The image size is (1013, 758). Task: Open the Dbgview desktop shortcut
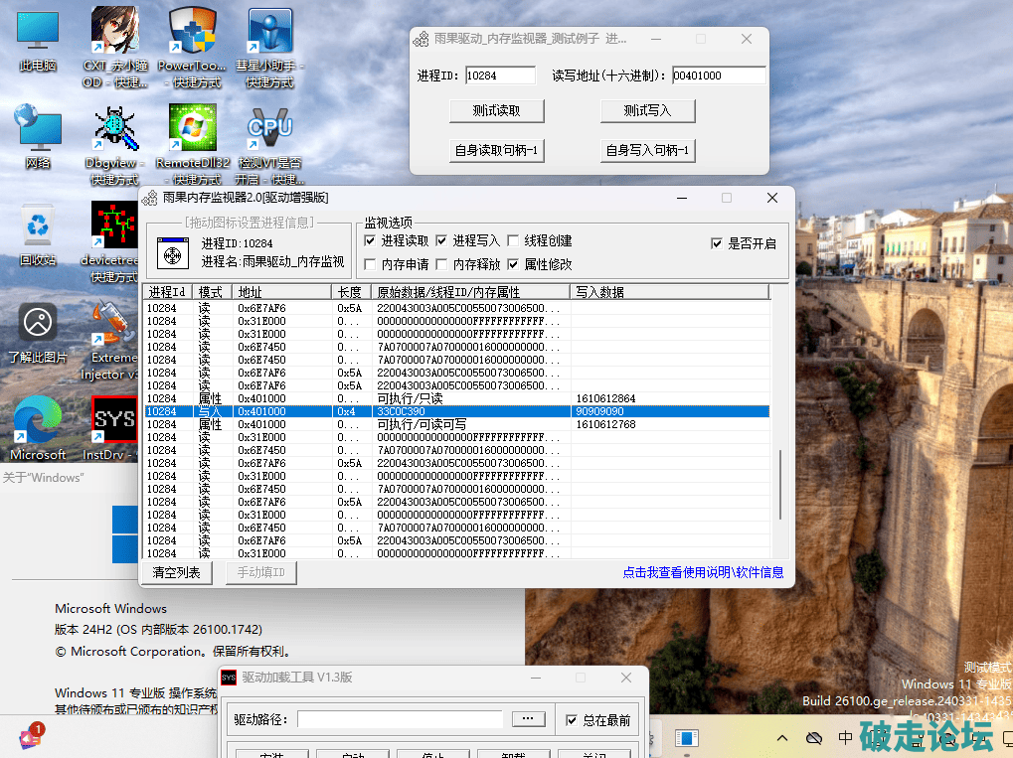coord(115,129)
